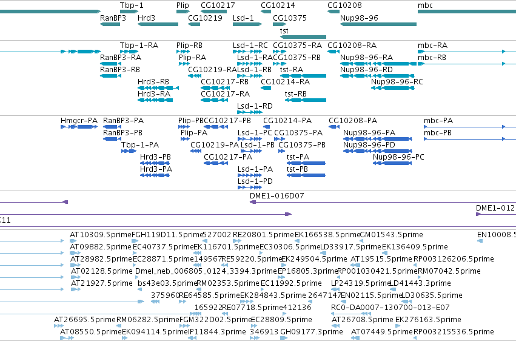Viewport: 516px width, 341px height.
Task: Select the mbc-RB transcript label
Action: [432, 58]
